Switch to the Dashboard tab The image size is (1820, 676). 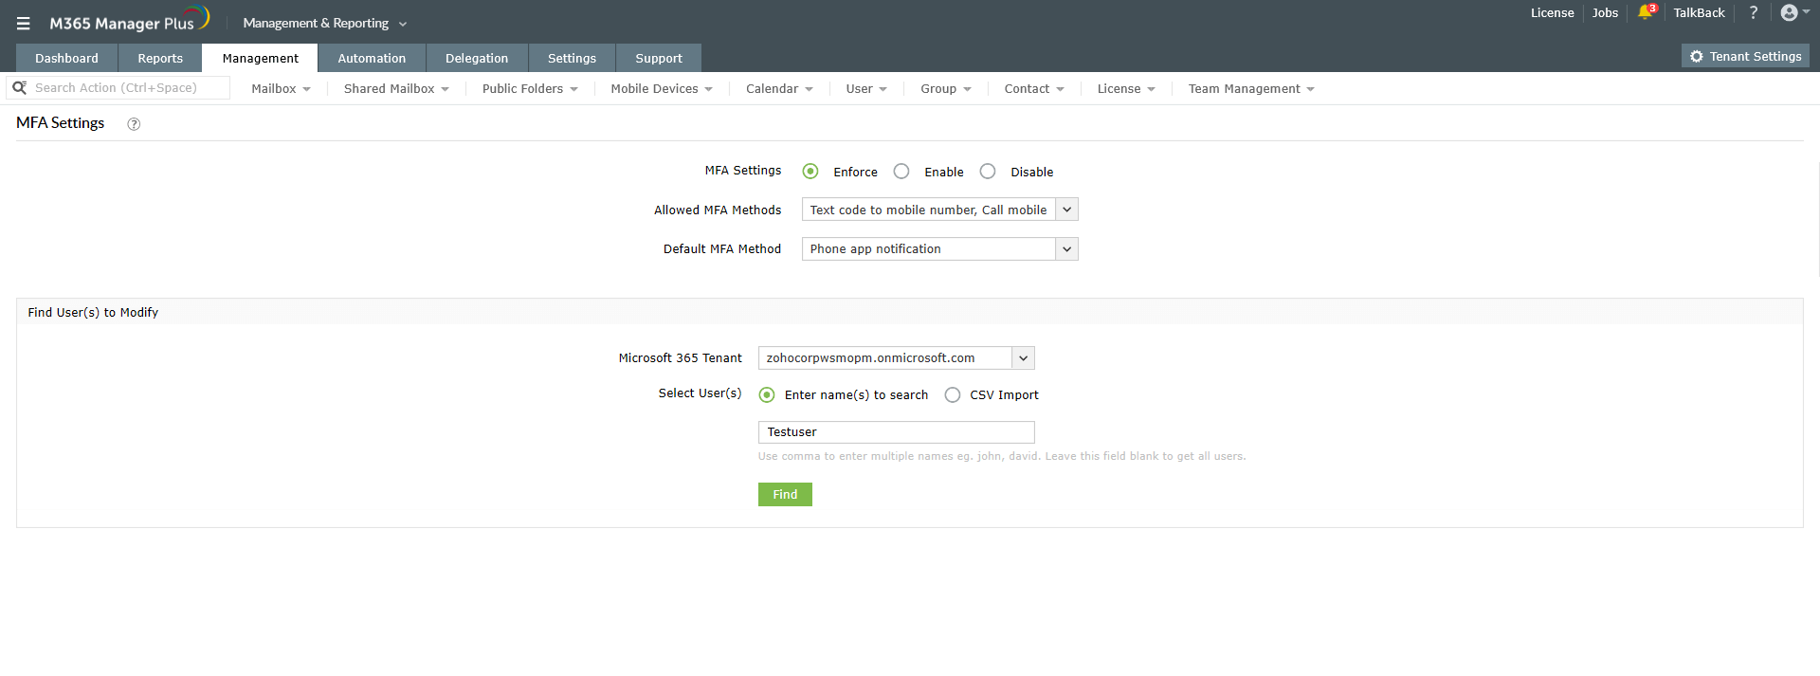[x=66, y=58]
